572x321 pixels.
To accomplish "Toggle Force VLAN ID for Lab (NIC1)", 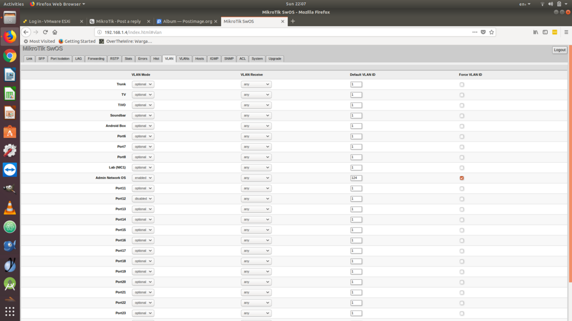I will pos(462,168).
